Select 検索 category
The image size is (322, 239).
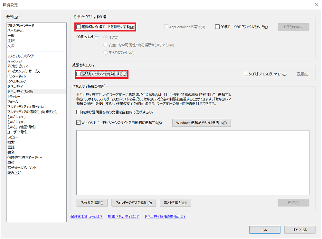(11, 142)
